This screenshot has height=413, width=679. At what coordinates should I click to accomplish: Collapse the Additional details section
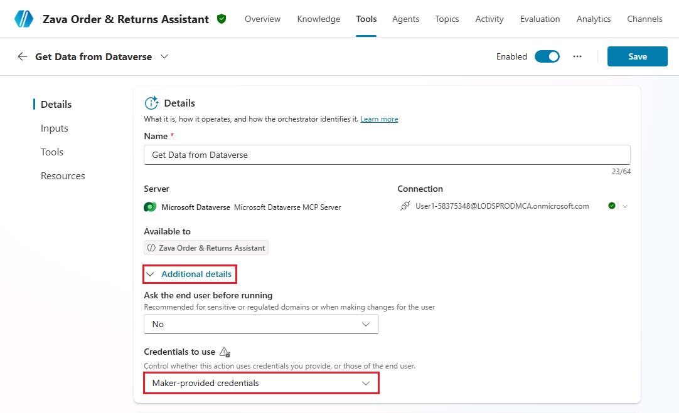190,274
